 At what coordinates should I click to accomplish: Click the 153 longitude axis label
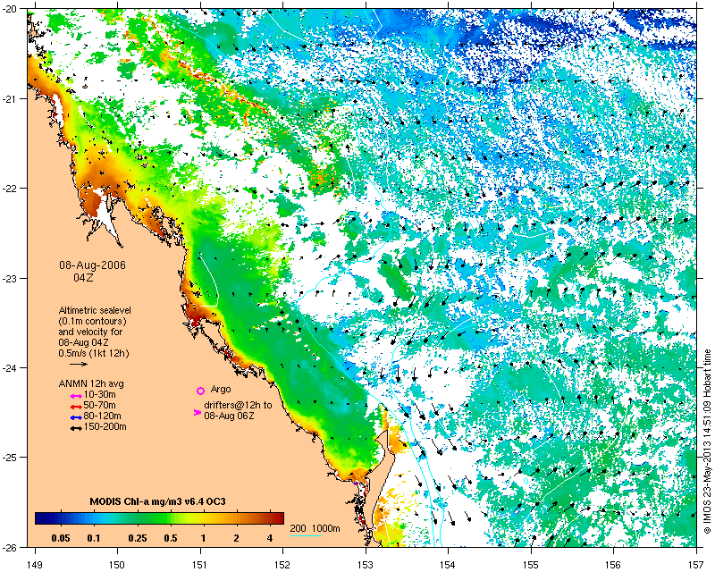(366, 565)
